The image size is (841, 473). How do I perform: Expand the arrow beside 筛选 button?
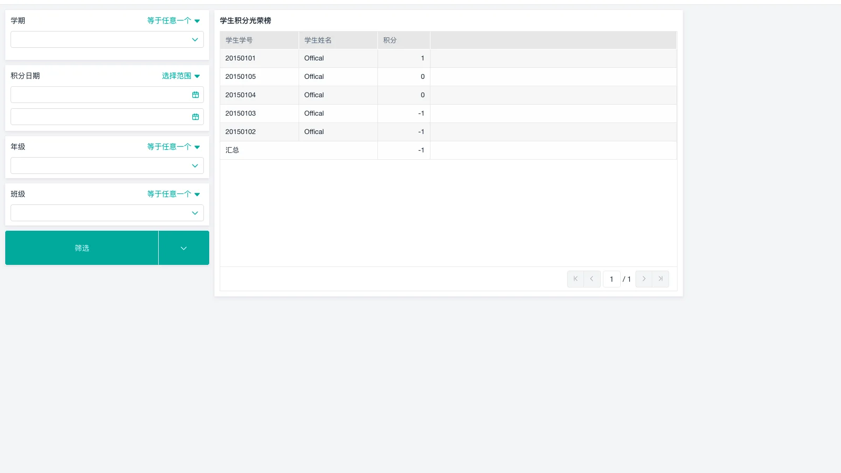184,248
